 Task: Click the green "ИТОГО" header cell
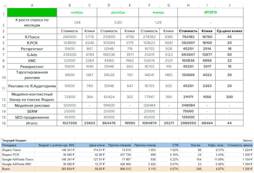pos(210,13)
